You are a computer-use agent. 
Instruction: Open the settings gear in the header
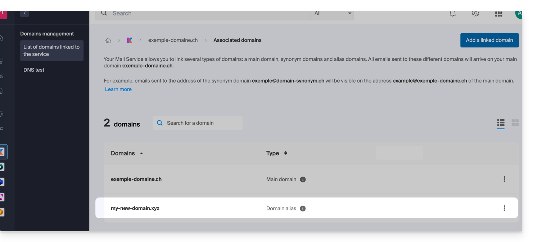[x=475, y=13]
